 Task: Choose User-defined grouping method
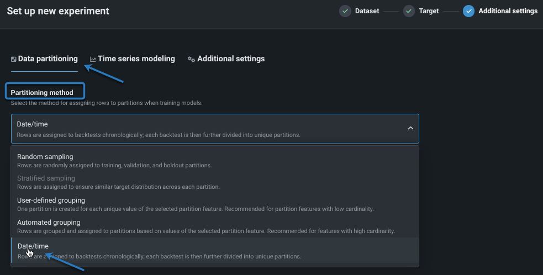(x=51, y=200)
